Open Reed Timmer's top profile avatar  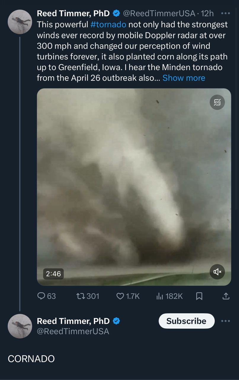pyautogui.click(x=20, y=22)
